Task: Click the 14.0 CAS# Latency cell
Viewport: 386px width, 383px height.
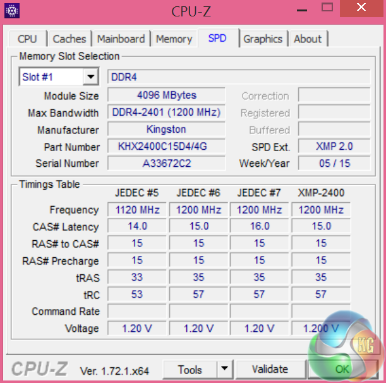Action: 137,226
